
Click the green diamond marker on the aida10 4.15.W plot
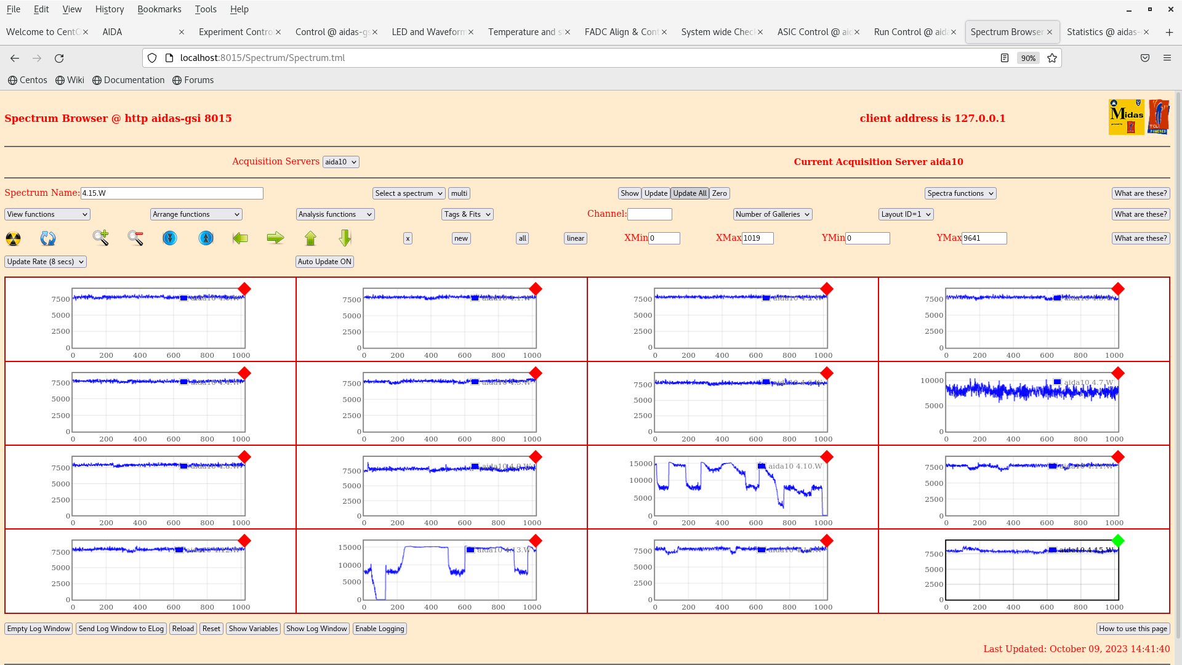click(x=1118, y=541)
